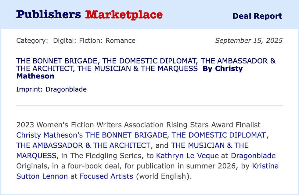
Task: Click the "(world English)" rights text
Action: click(x=164, y=177)
